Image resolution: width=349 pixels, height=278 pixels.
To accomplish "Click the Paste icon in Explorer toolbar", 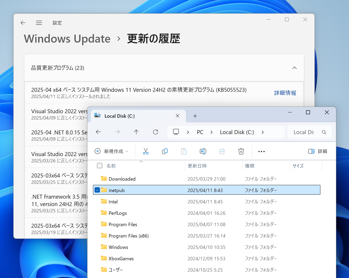I will coord(184,151).
